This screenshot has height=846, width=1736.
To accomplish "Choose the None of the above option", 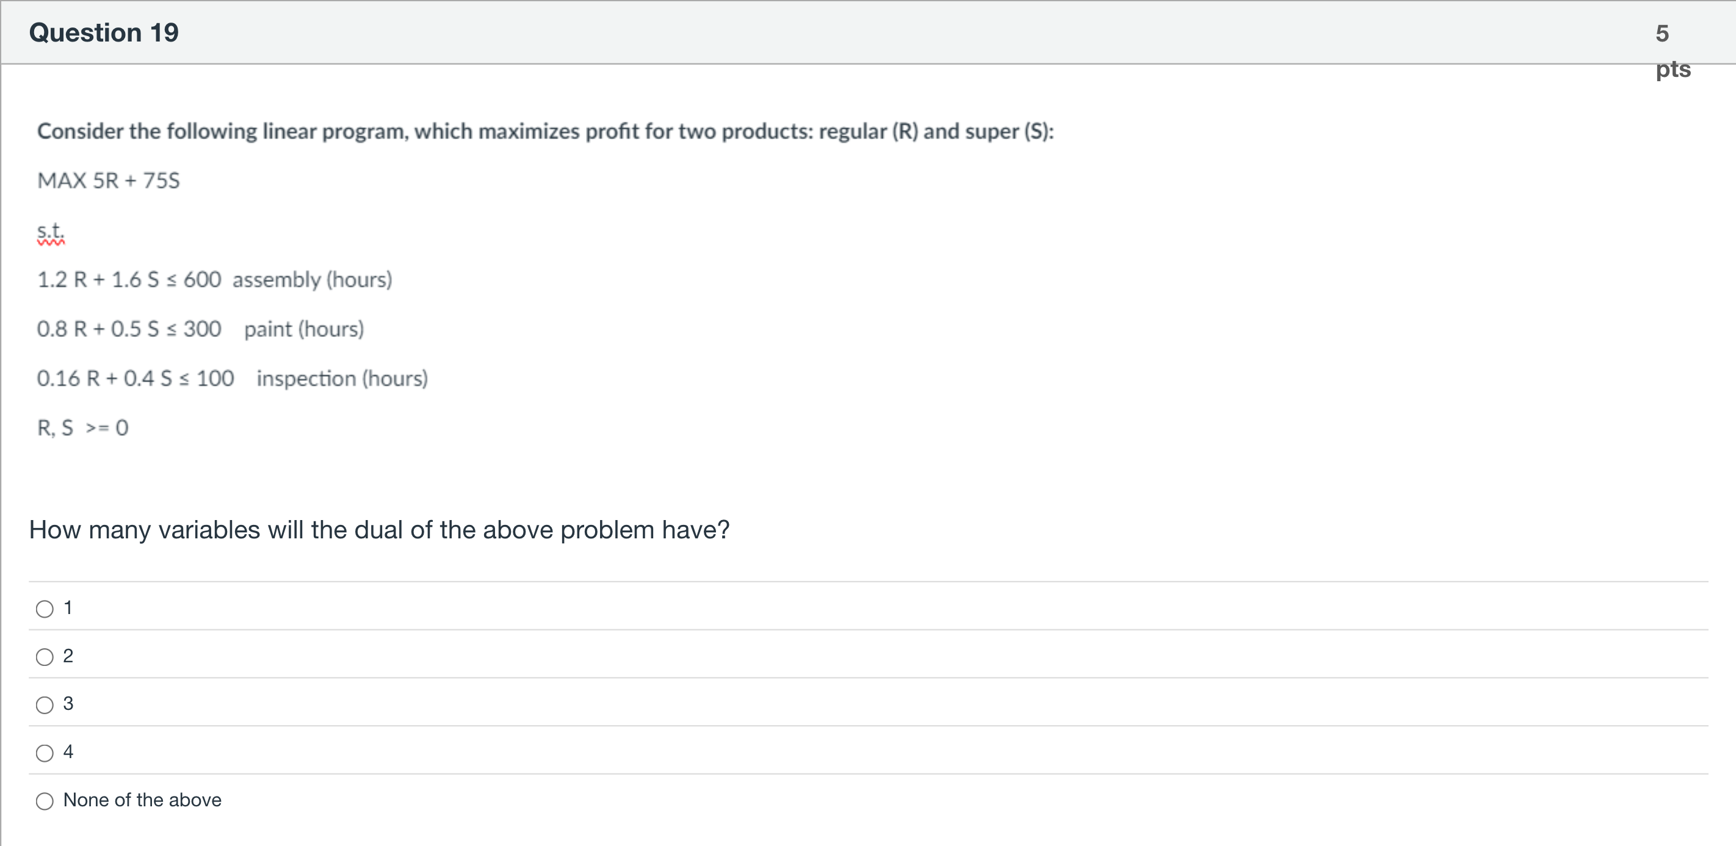I will [x=45, y=801].
